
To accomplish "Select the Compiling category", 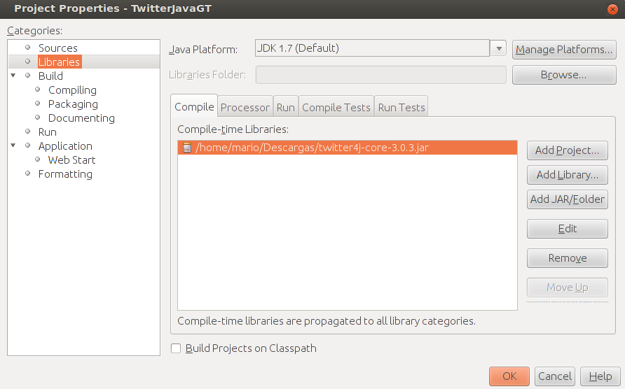I will click(x=72, y=90).
